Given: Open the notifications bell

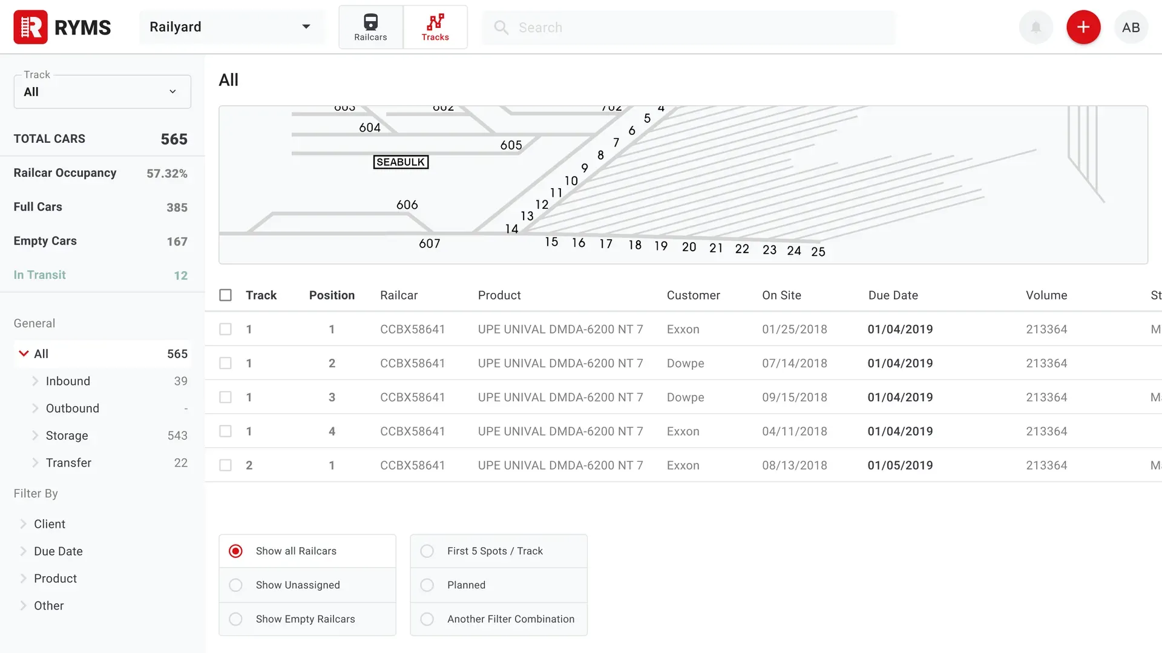Looking at the screenshot, I should [1035, 27].
